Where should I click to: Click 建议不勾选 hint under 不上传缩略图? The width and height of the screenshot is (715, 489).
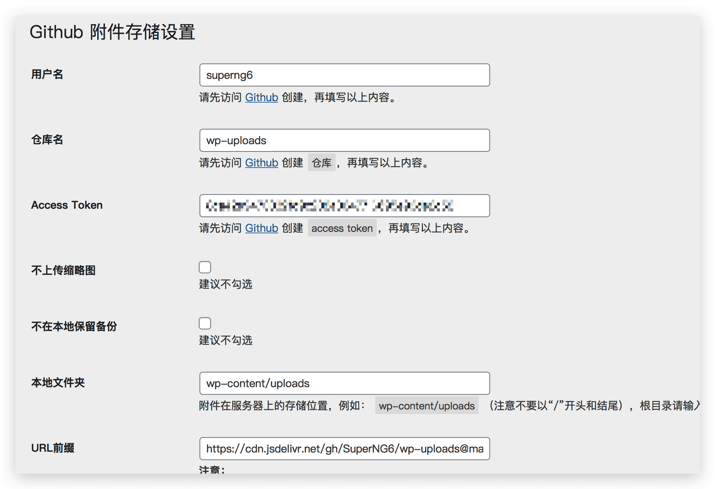[226, 284]
